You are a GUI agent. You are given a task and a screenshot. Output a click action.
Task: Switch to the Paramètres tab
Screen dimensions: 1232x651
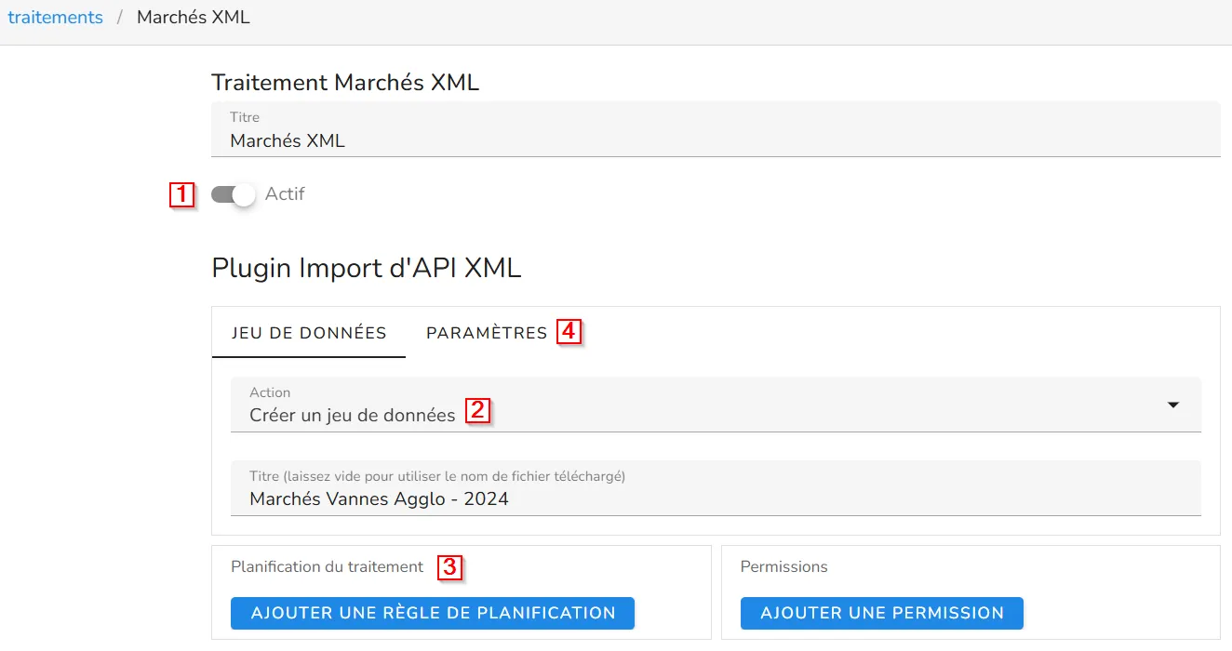pos(487,333)
